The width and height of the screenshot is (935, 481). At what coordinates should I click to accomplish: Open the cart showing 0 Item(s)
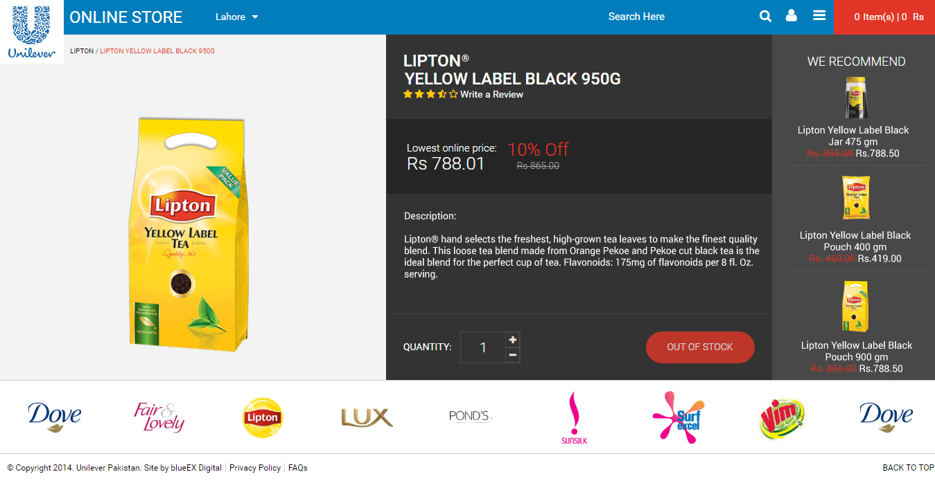pyautogui.click(x=884, y=17)
